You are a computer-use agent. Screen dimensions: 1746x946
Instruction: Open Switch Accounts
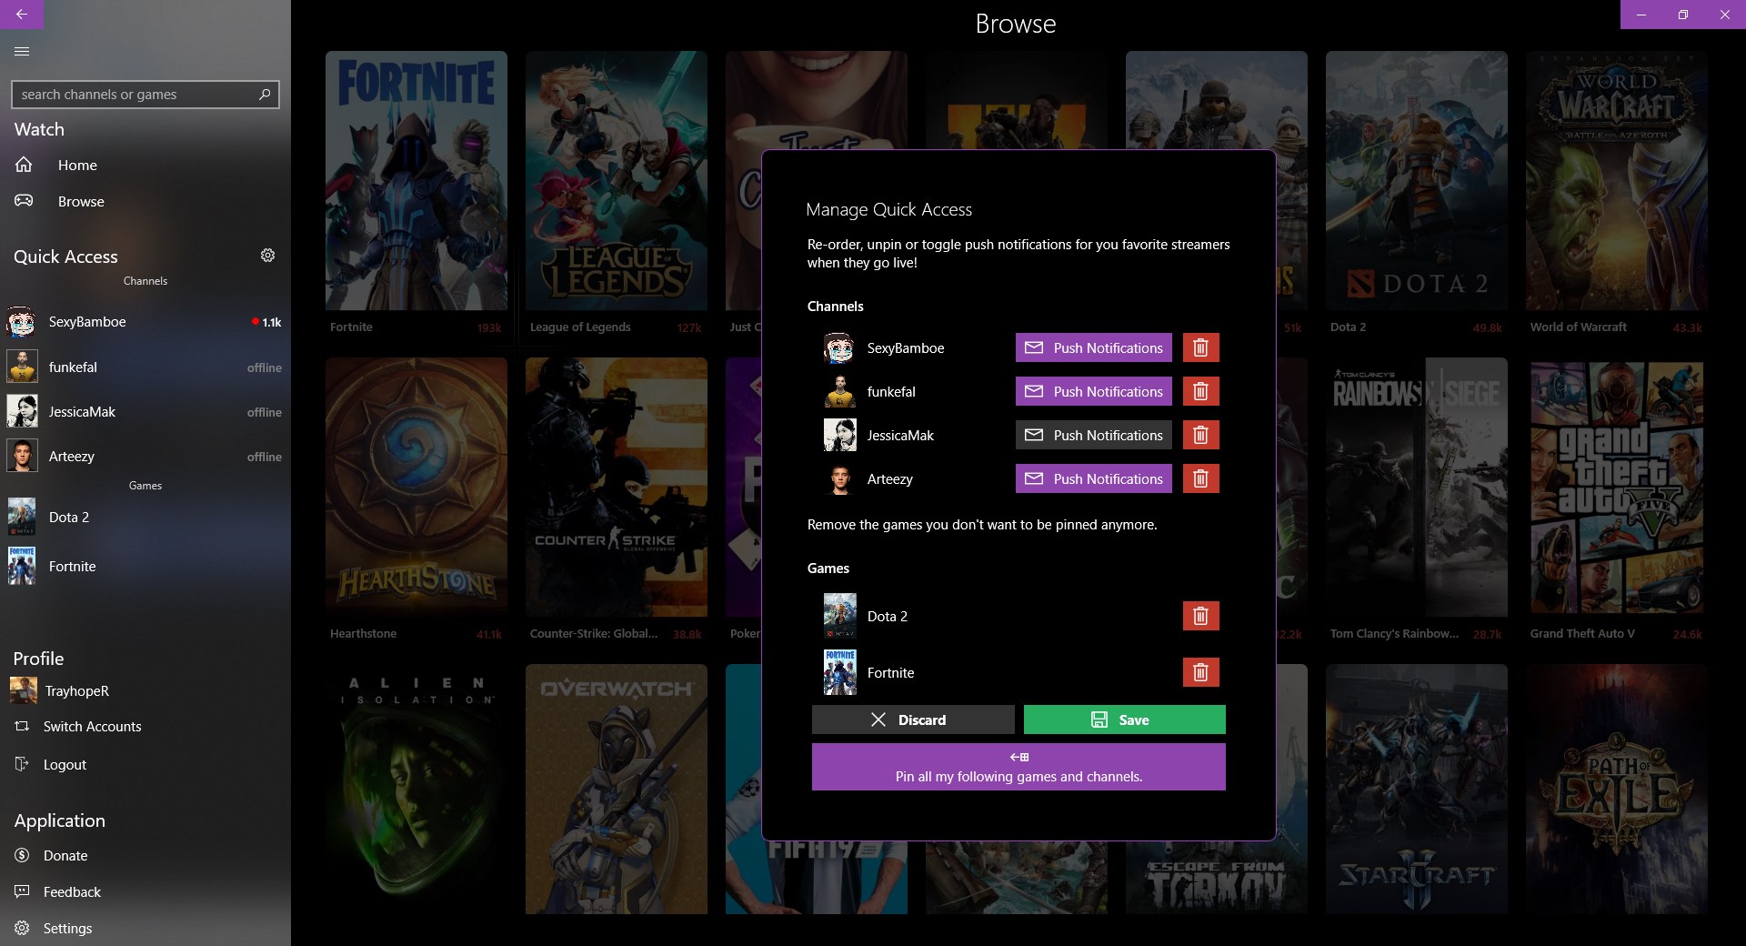click(x=145, y=726)
